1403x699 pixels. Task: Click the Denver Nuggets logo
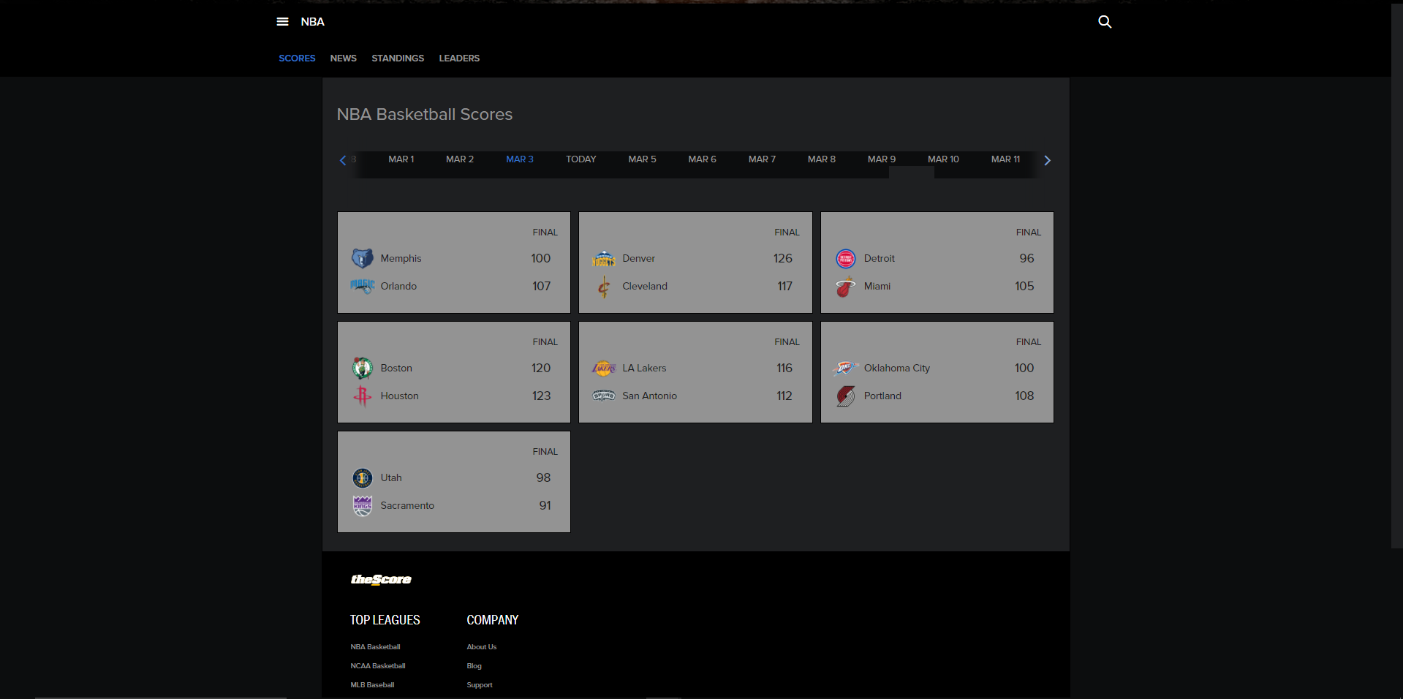coord(604,258)
